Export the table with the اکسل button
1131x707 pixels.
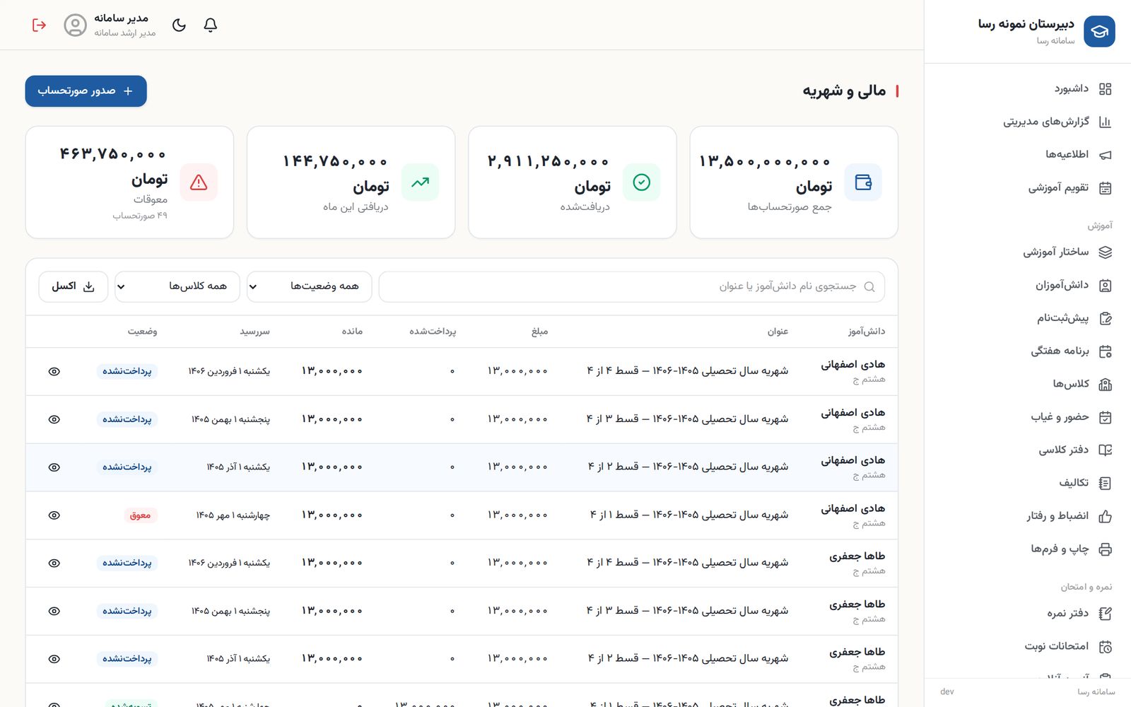coord(74,286)
